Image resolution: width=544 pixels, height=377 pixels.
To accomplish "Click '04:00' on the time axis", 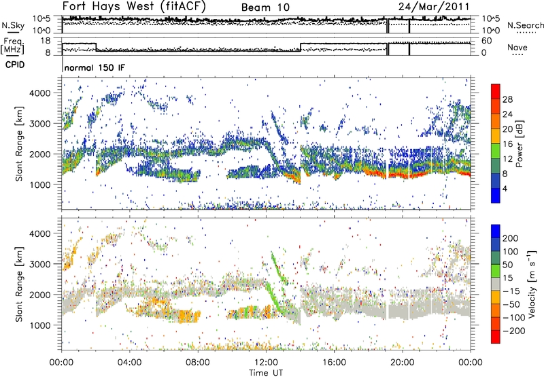I will coord(129,363).
